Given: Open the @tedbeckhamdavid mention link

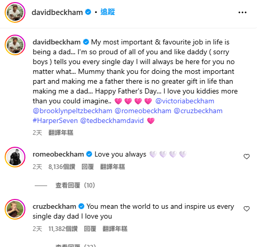Looking at the screenshot, I should (x=112, y=120).
